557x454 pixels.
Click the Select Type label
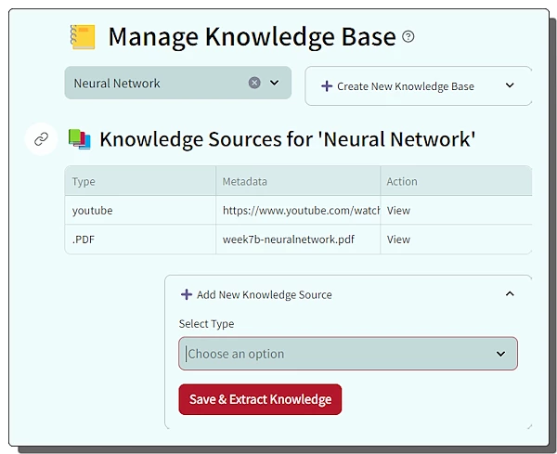(x=206, y=324)
